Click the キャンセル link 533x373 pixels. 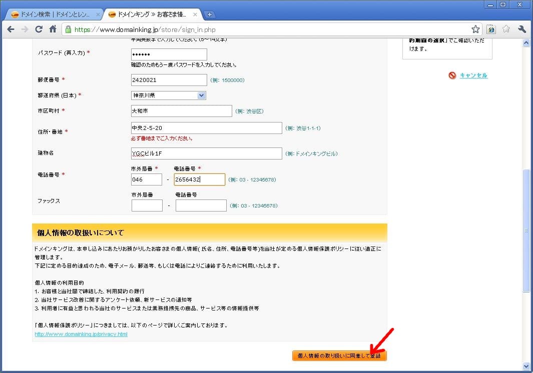point(473,75)
